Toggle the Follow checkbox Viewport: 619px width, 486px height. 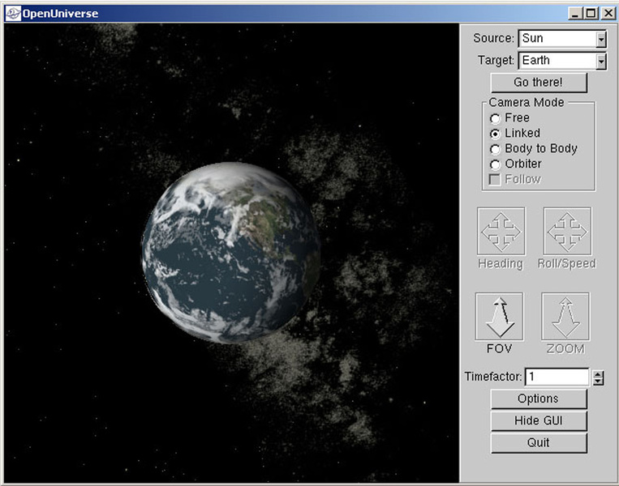tap(495, 179)
